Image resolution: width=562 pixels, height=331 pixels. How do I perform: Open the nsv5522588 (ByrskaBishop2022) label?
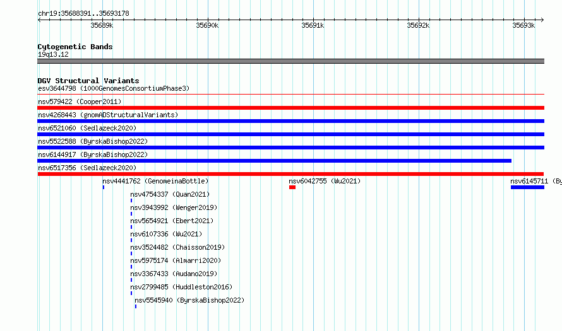(x=93, y=141)
